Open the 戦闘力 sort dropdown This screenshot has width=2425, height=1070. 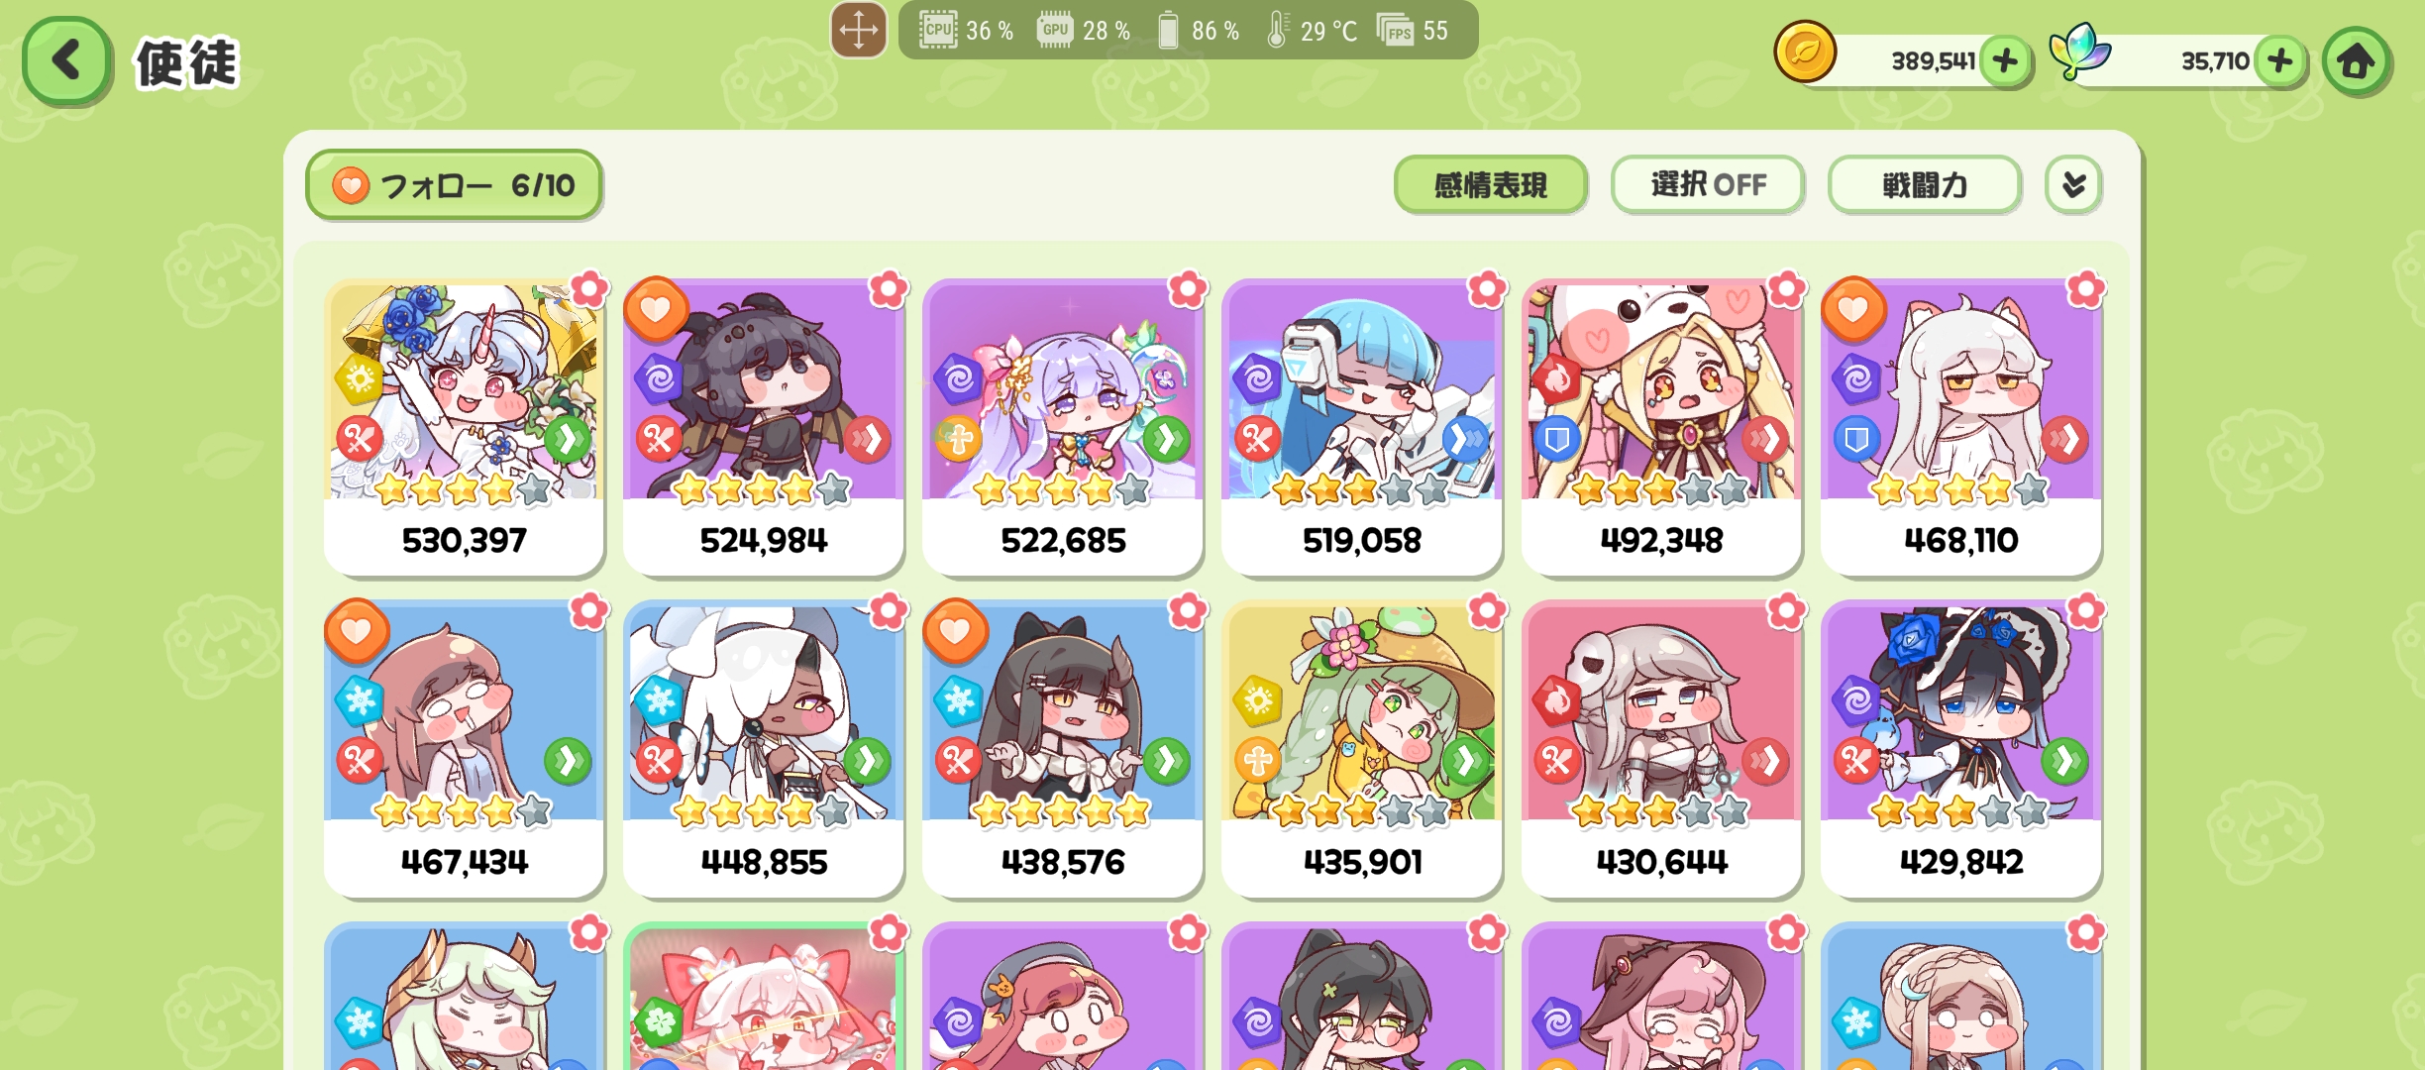coord(1925,184)
